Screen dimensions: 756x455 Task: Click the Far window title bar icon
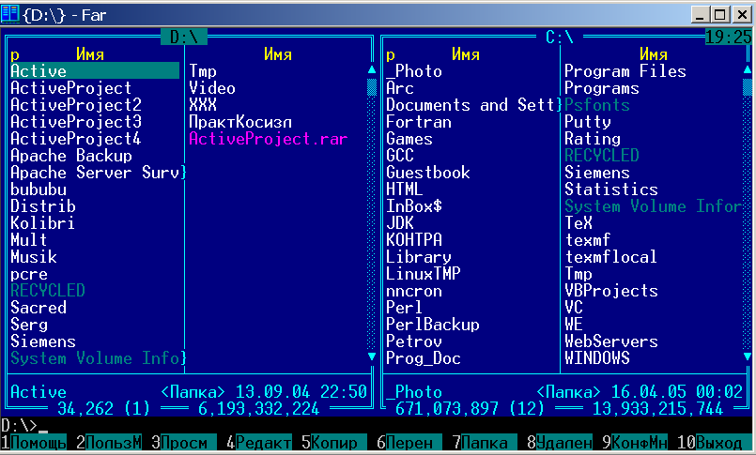pos(9,14)
